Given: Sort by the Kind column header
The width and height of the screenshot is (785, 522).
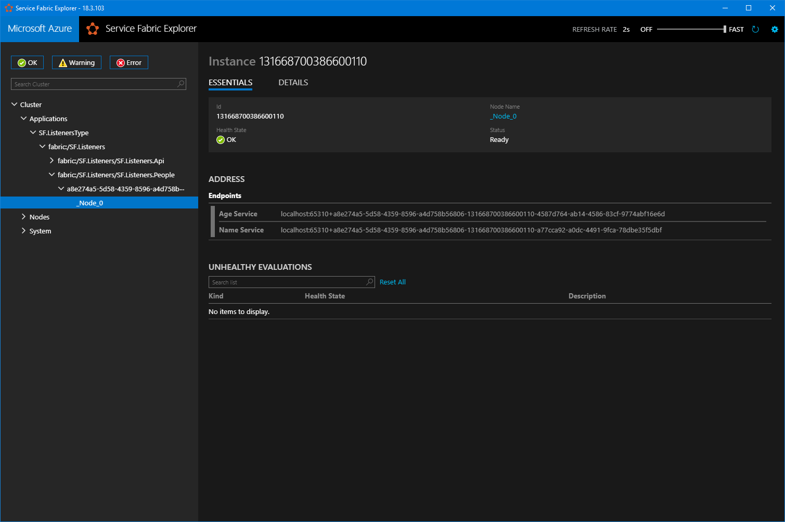Looking at the screenshot, I should [x=216, y=296].
